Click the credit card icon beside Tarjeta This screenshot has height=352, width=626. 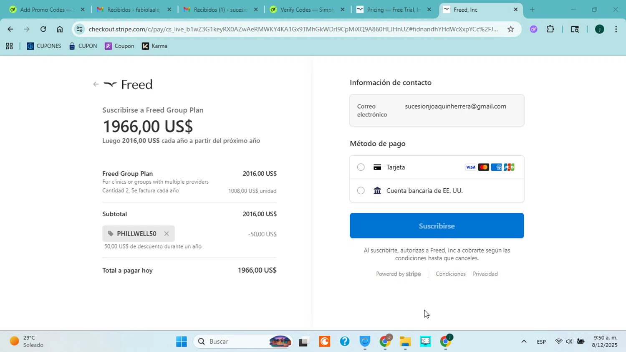377,167
